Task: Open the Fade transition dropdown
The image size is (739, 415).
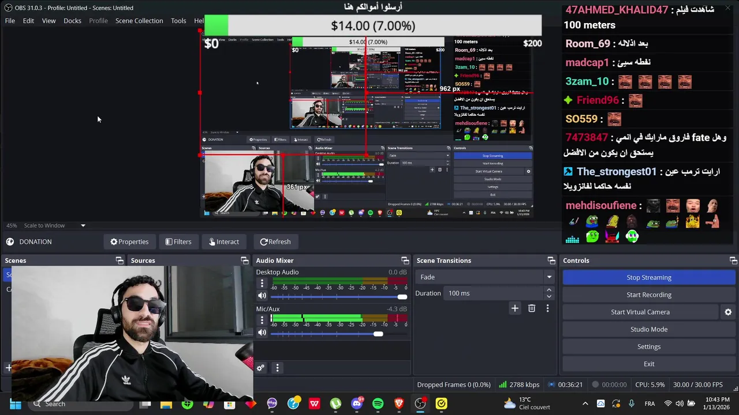Action: [485, 277]
